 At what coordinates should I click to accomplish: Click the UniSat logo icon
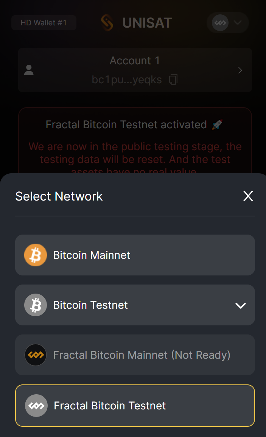[x=107, y=23]
